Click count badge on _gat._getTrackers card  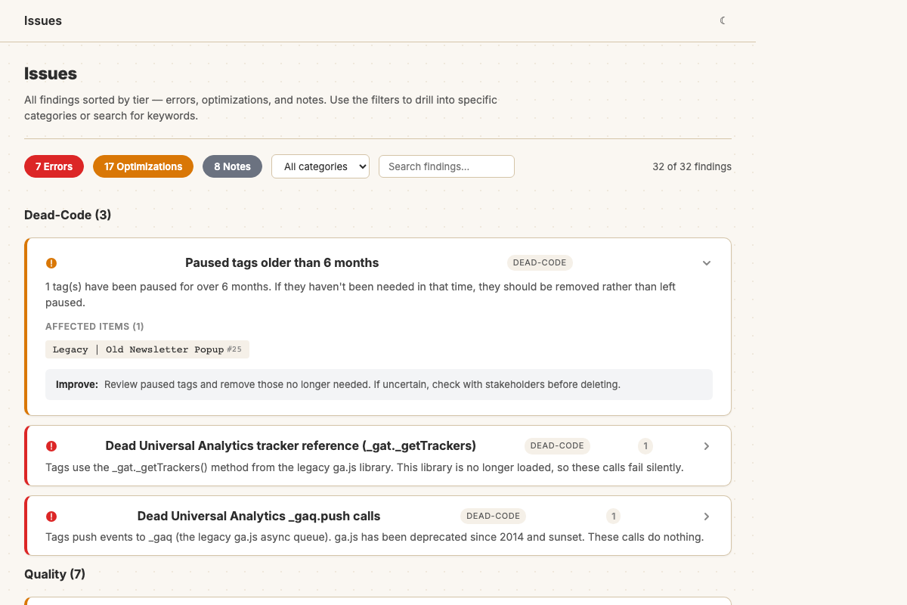point(645,446)
